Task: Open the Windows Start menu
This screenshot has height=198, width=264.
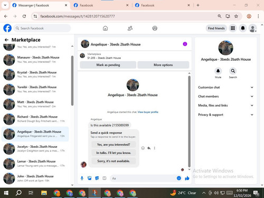Action: (6, 193)
